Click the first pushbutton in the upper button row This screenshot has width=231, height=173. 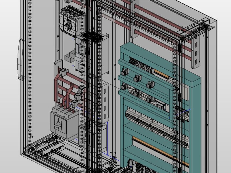click(125, 72)
